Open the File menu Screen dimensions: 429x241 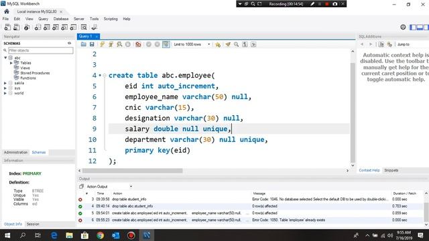pyautogui.click(x=5, y=19)
